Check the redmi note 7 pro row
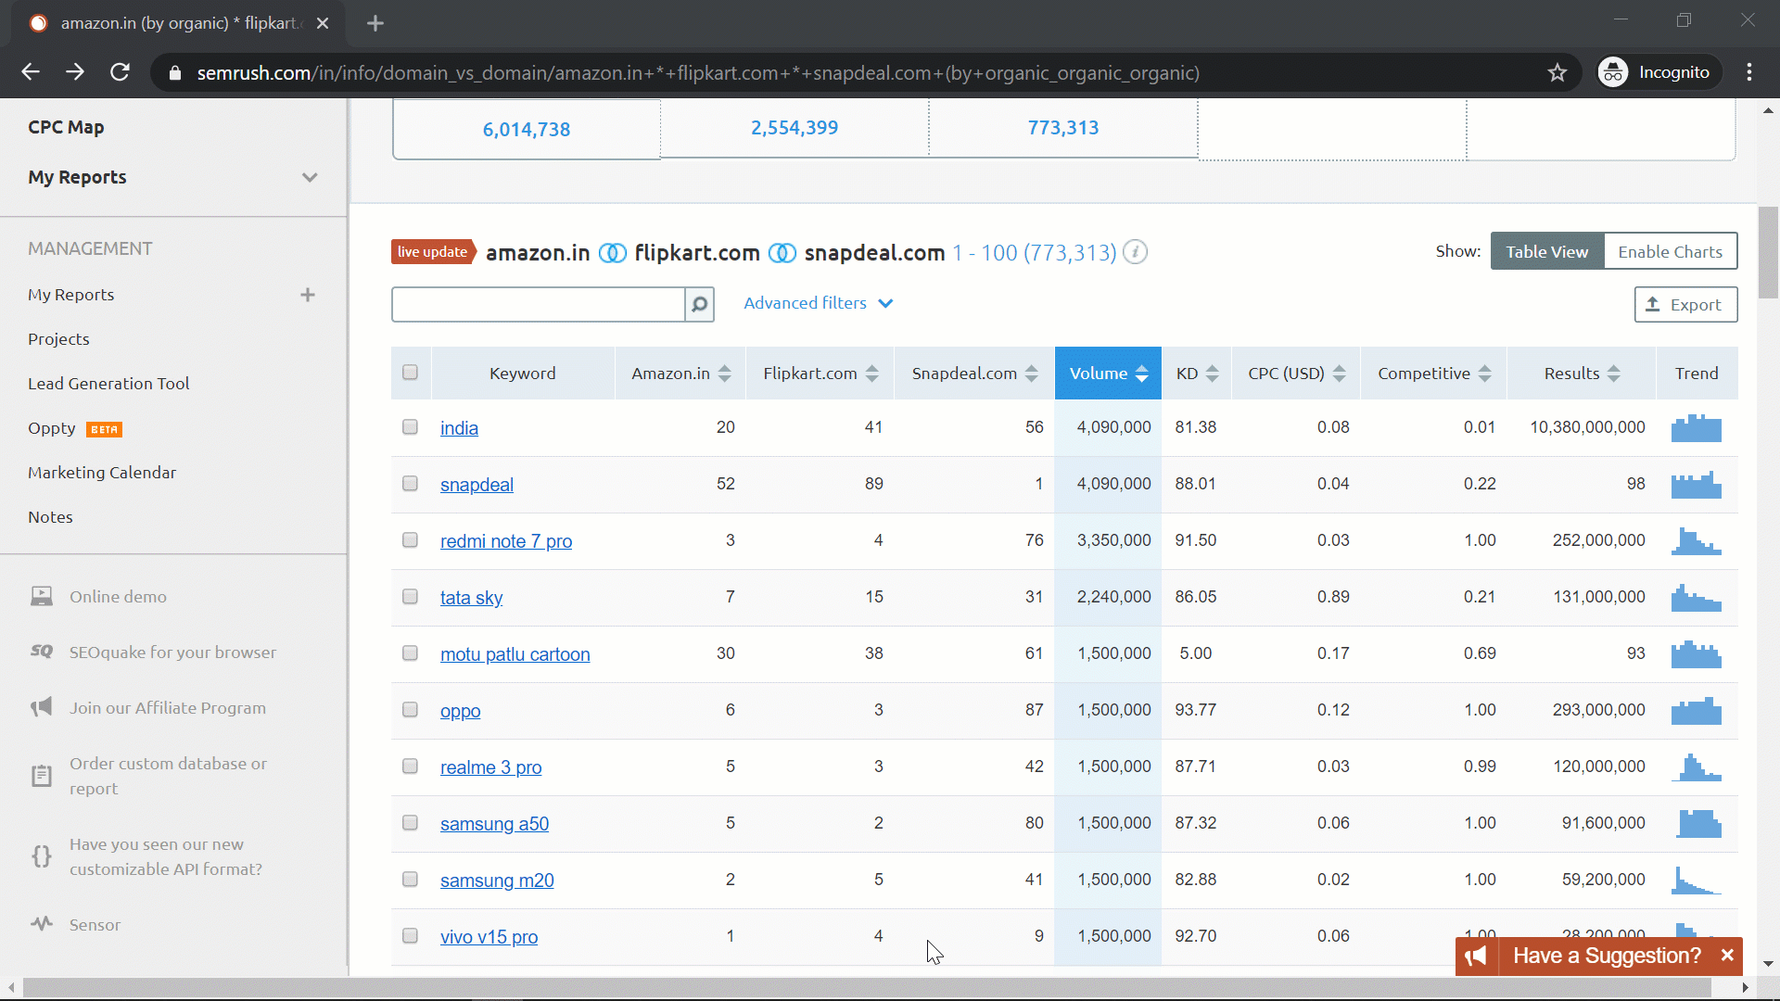The width and height of the screenshot is (1780, 1001). pos(411,540)
